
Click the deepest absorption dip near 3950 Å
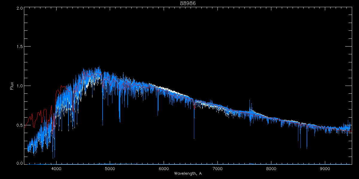click(53, 158)
